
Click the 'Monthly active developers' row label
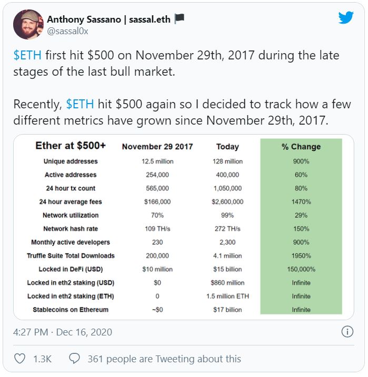tap(71, 242)
